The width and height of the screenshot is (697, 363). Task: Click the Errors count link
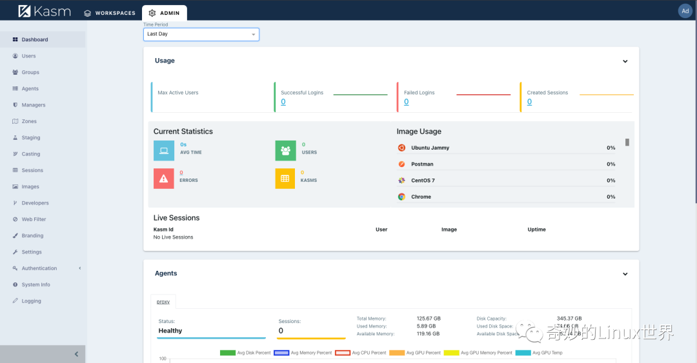click(x=181, y=172)
